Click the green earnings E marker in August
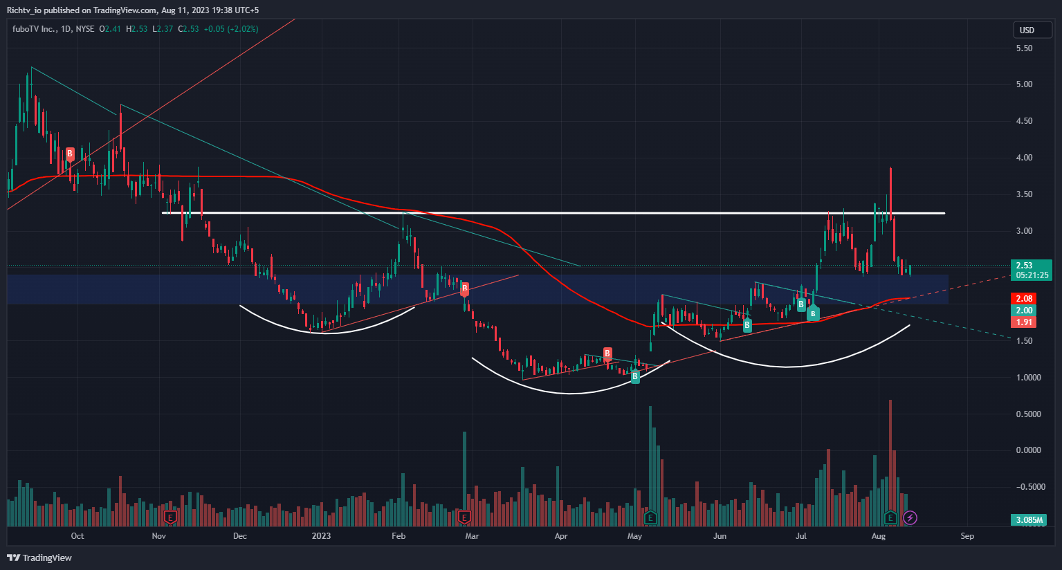The width and height of the screenshot is (1062, 570). [x=891, y=517]
